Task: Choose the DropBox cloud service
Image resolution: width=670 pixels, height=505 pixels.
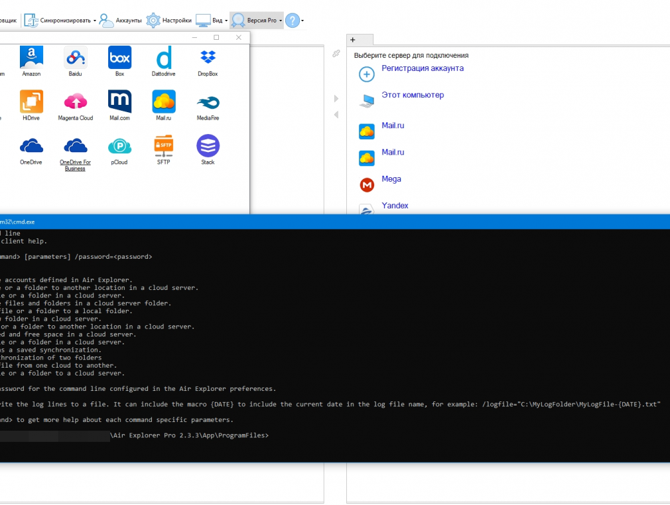Action: pos(208,61)
